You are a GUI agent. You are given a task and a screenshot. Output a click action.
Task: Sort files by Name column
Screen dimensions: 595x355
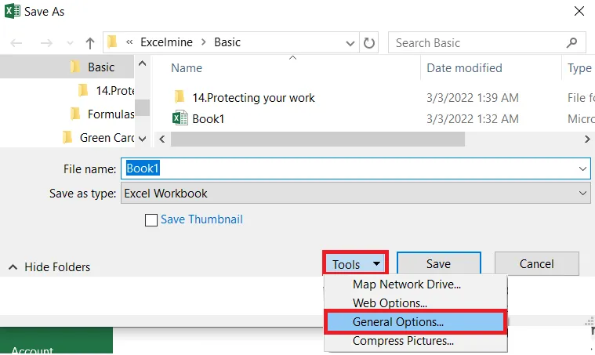coord(187,68)
